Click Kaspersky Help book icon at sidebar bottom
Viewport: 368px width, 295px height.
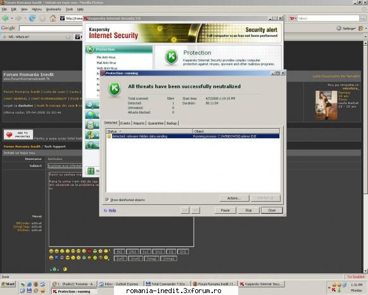pyautogui.click(x=91, y=171)
